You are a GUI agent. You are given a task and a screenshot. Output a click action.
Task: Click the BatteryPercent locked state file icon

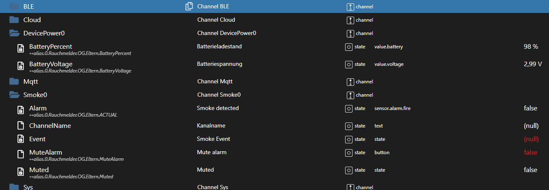[20, 49]
